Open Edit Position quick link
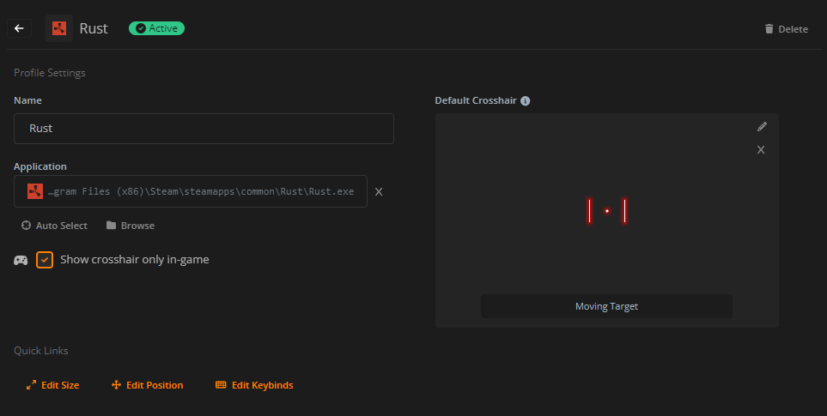The image size is (827, 416). tap(147, 385)
